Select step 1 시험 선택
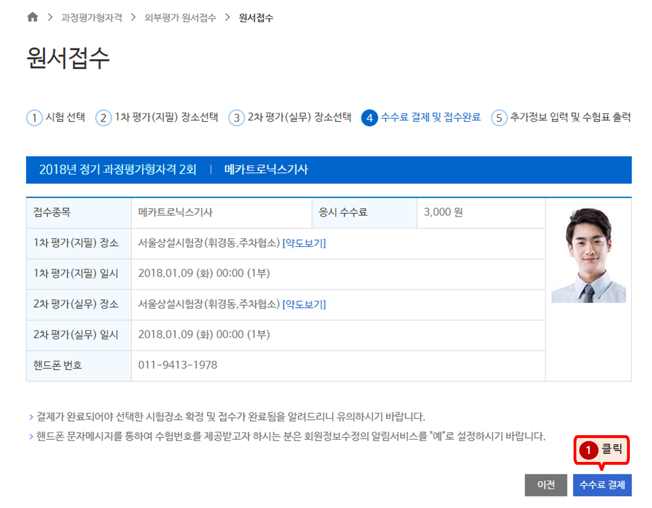 pos(56,118)
